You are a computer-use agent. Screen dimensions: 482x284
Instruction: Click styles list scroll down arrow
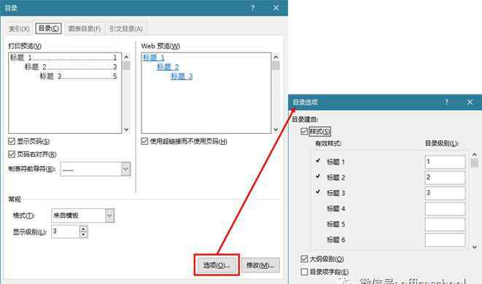[475, 247]
